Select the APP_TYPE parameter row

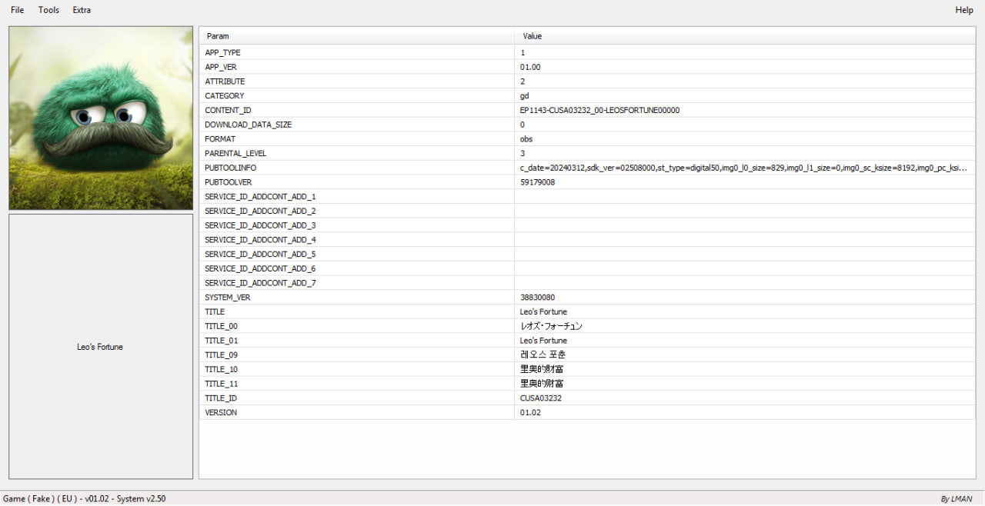(587, 52)
